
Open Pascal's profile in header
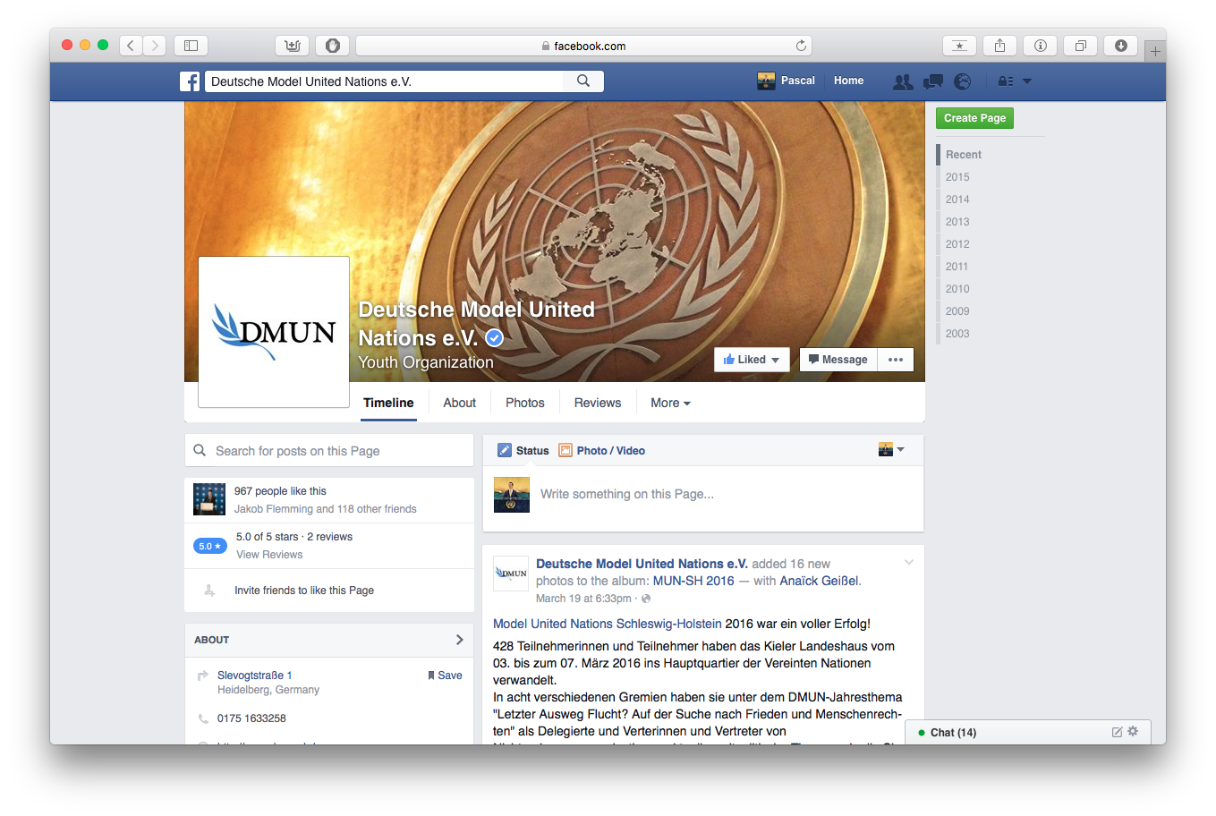[x=786, y=81]
